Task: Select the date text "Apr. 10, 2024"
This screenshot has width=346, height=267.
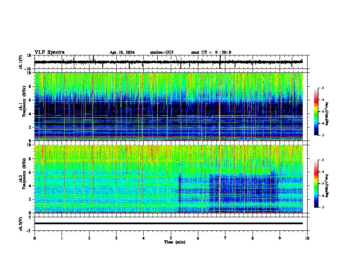Action: [122, 52]
